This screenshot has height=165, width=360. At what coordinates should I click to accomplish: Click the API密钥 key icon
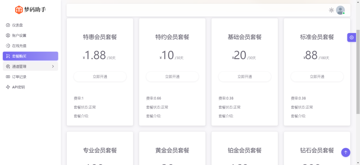click(x=8, y=87)
